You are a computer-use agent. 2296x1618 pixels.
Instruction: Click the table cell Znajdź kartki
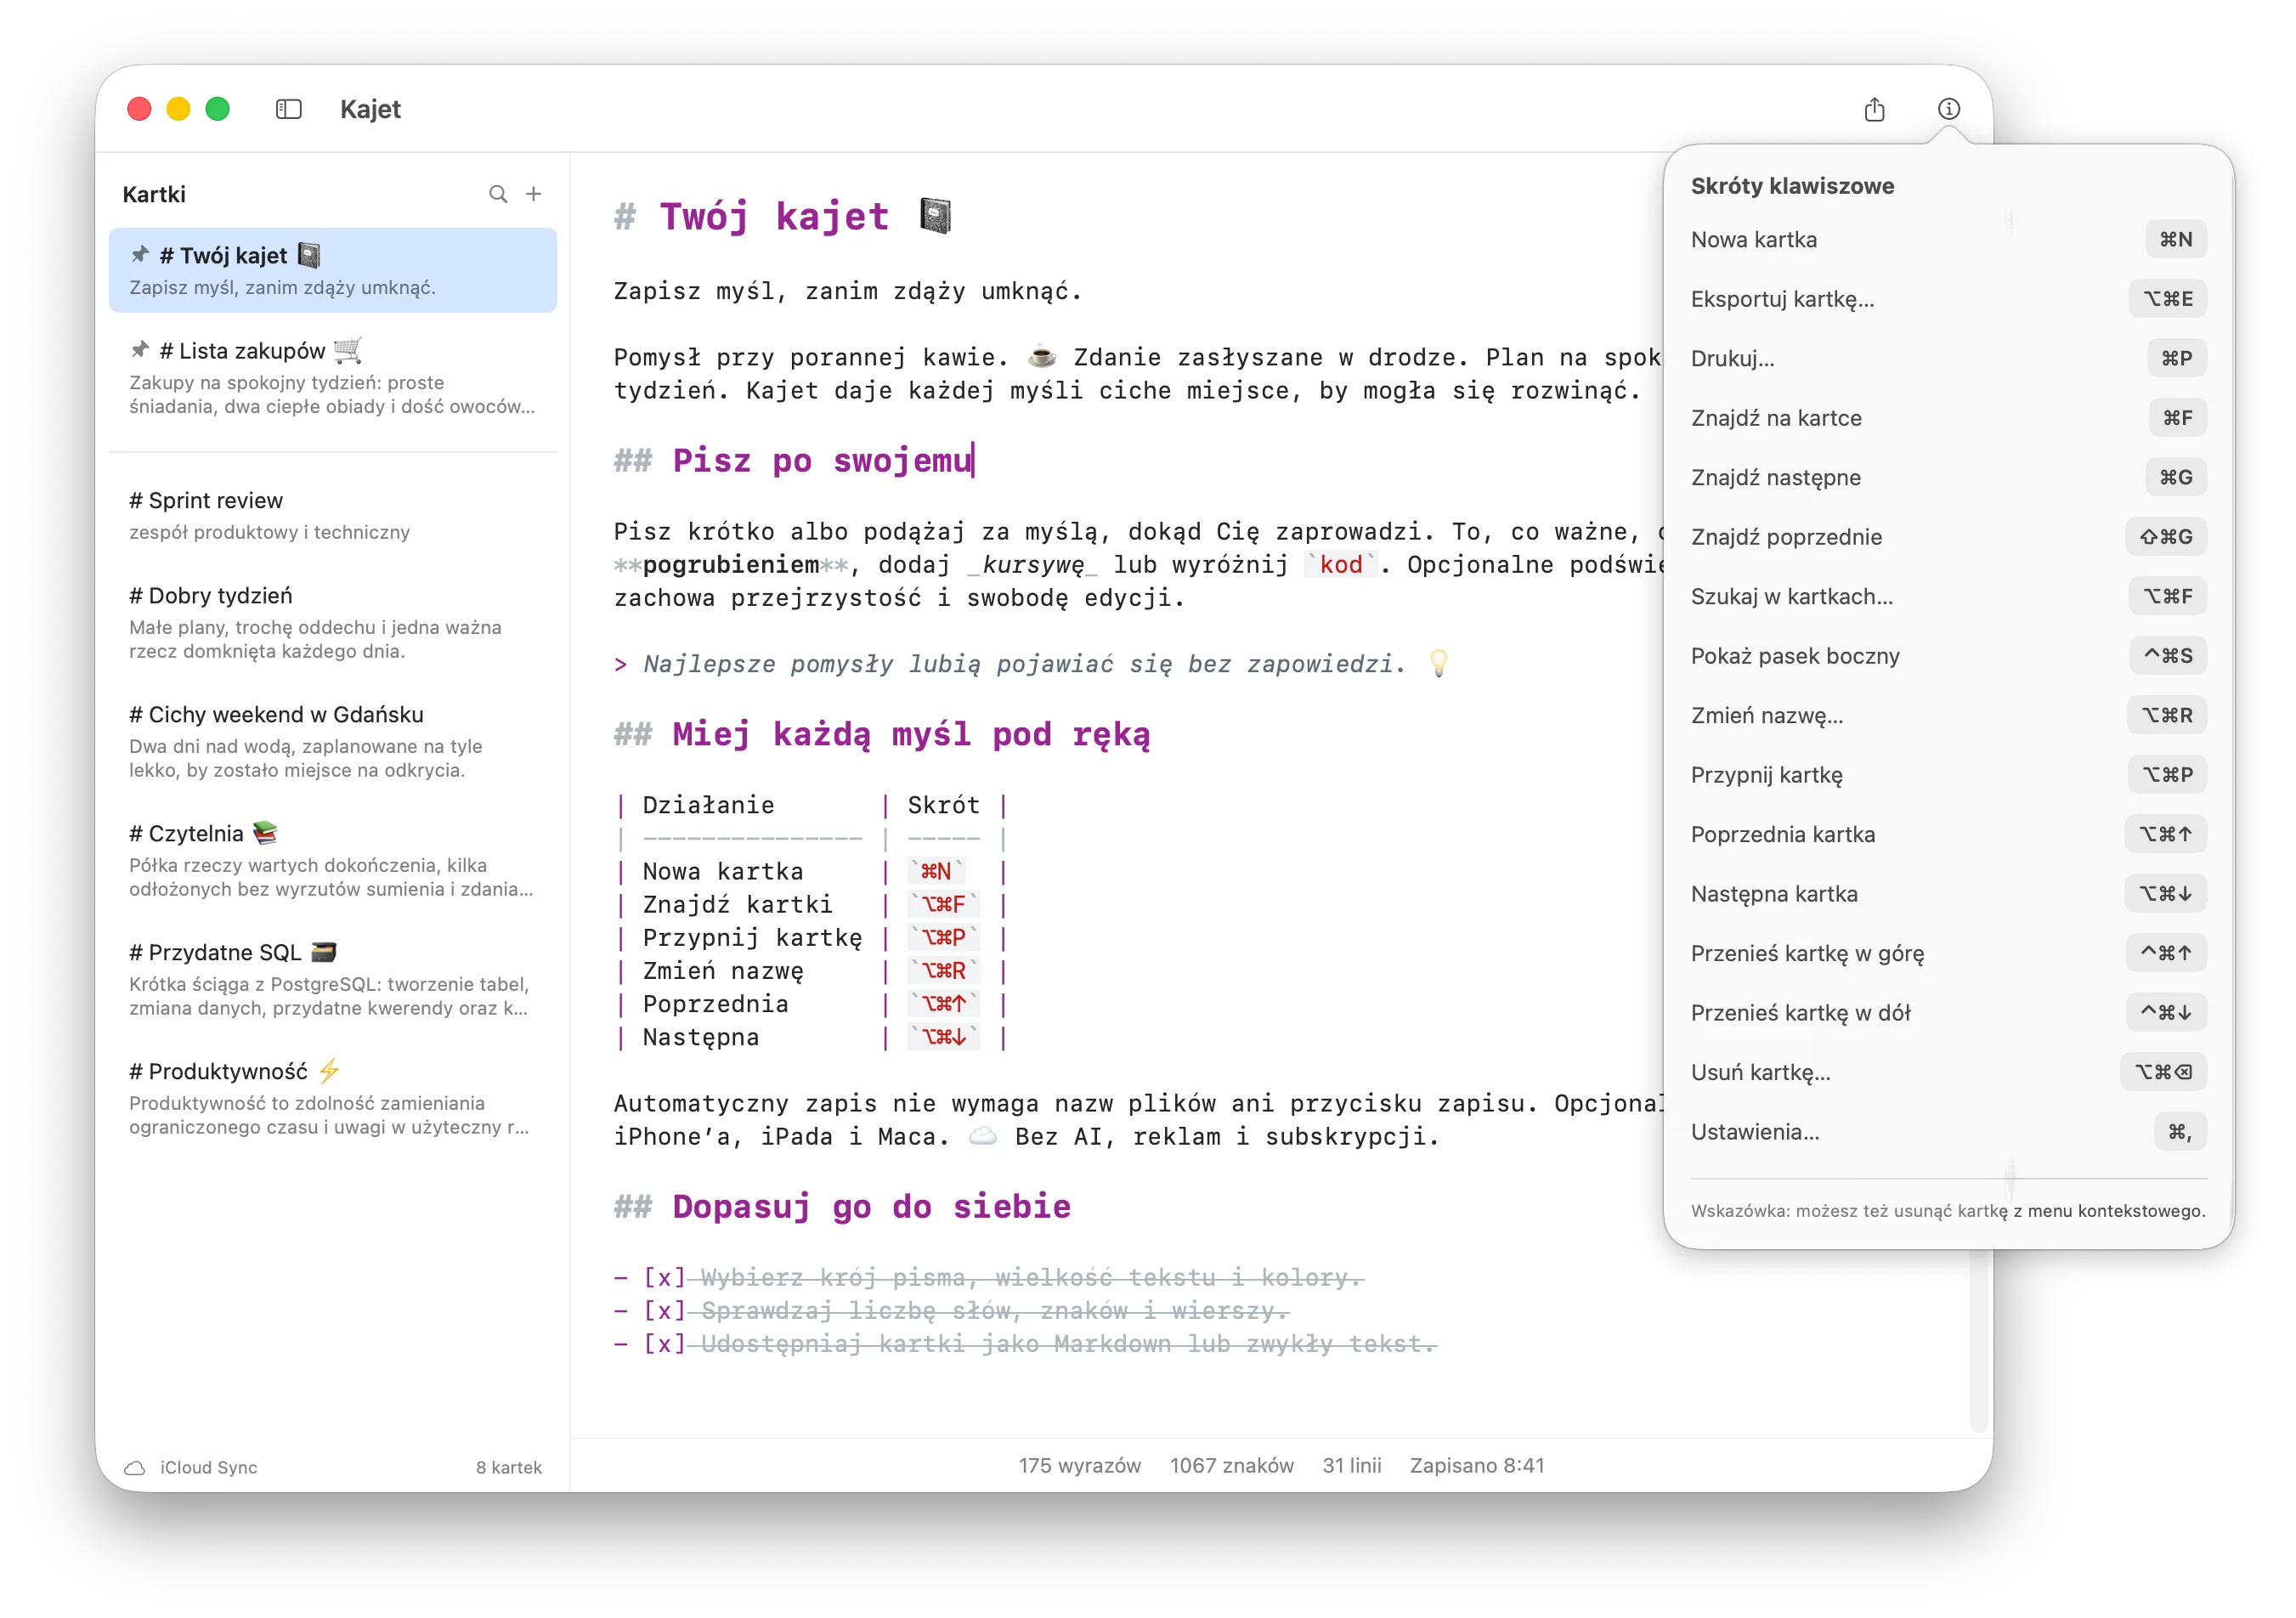[737, 904]
